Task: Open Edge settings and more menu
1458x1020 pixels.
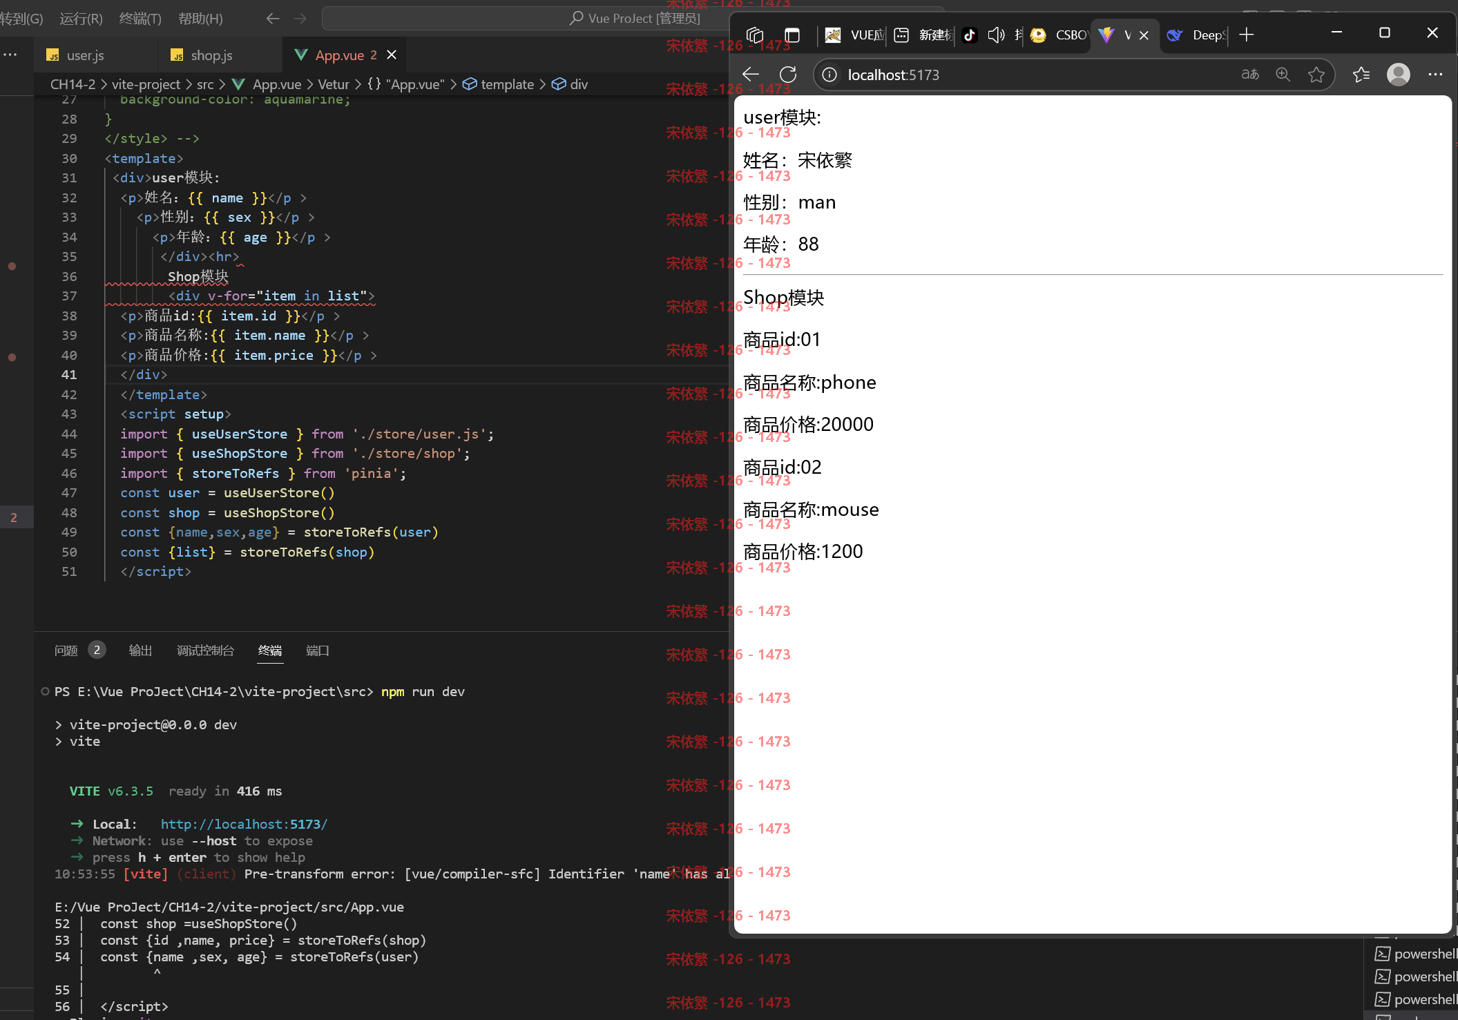Action: (x=1435, y=74)
